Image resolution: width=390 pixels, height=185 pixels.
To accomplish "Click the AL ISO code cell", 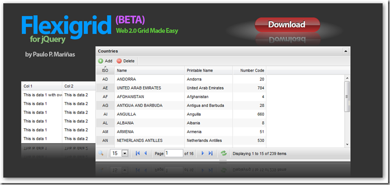I will [x=105, y=123].
